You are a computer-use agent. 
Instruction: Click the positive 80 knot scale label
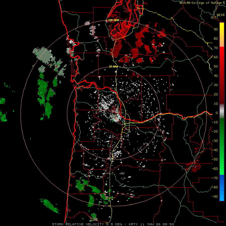pos(216,39)
